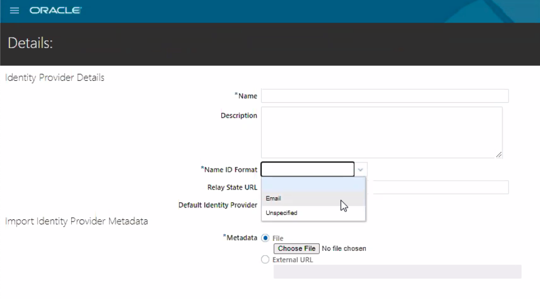Click the File radio label text
540x299 pixels.
click(278, 238)
